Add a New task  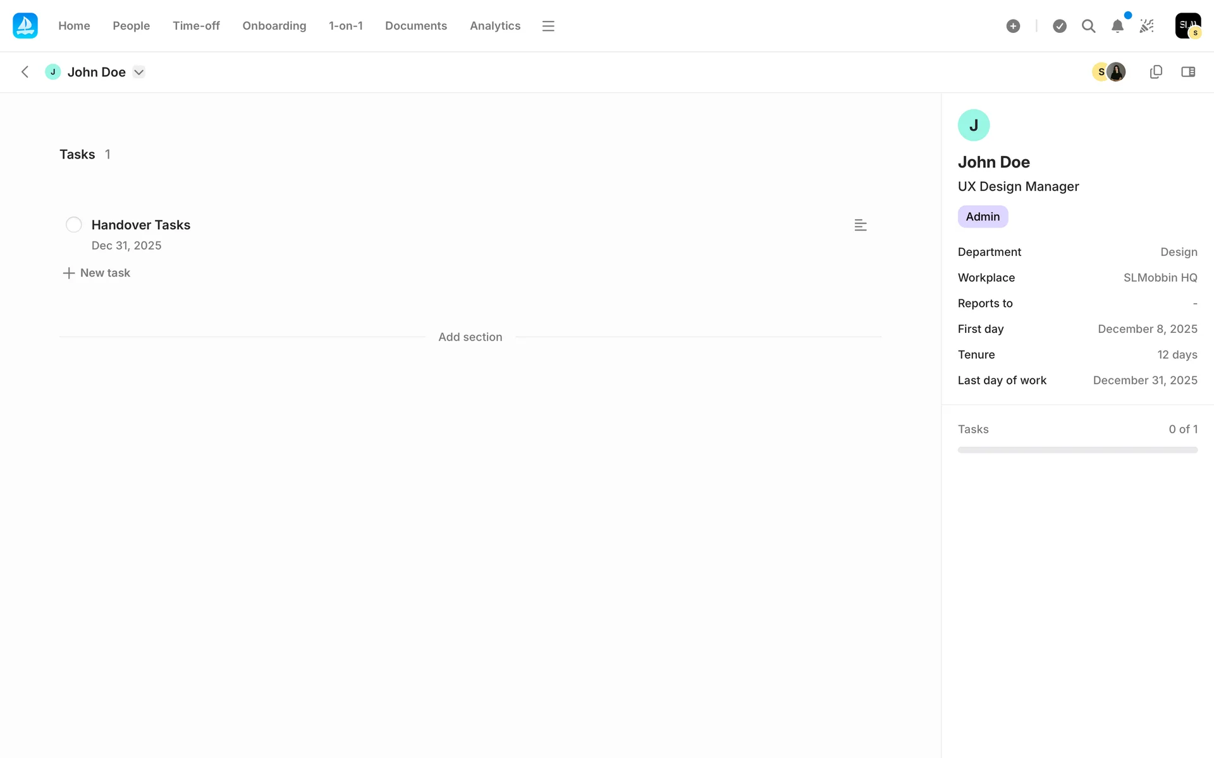pos(97,273)
